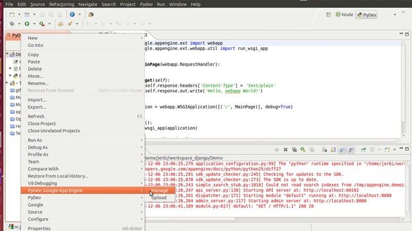Screen dimensions: 412x231
Task: Select Upload in Google App Engine submenu
Action: (x=159, y=198)
